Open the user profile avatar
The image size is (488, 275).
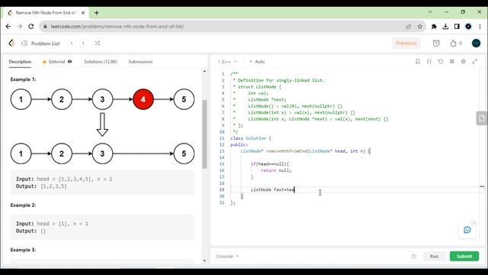coord(476,44)
